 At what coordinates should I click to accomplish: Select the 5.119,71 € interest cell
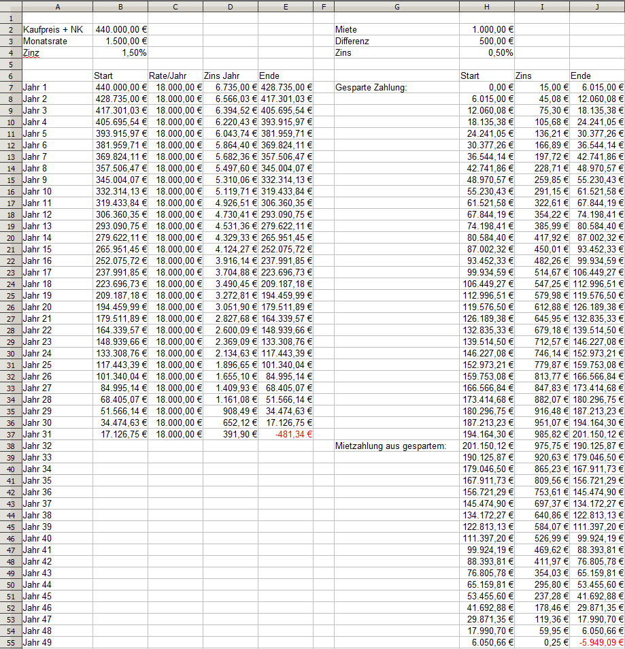click(x=231, y=192)
